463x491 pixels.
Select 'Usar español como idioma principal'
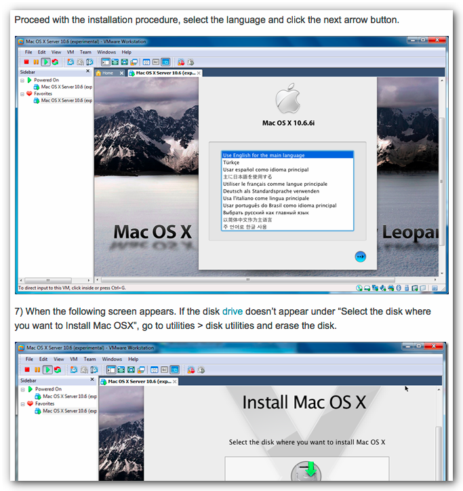pyautogui.click(x=287, y=170)
